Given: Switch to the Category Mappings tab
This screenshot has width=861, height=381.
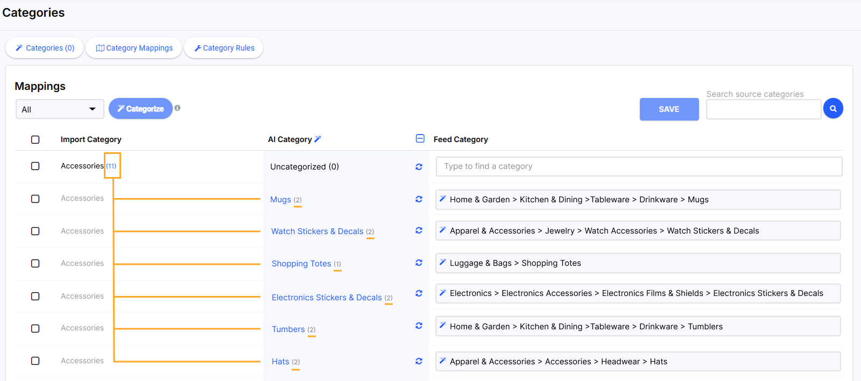Looking at the screenshot, I should [x=134, y=48].
